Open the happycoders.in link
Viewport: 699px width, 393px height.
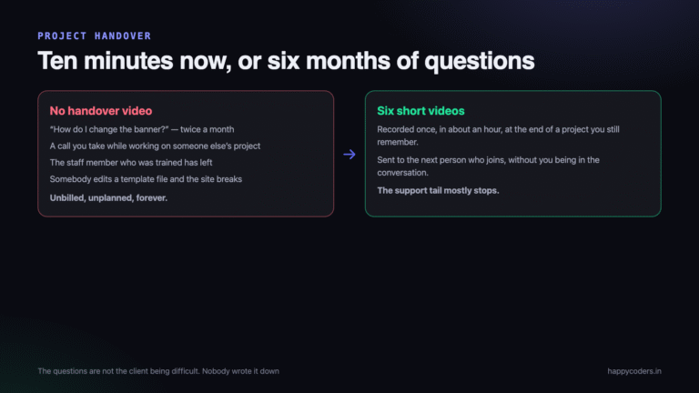[x=633, y=371]
